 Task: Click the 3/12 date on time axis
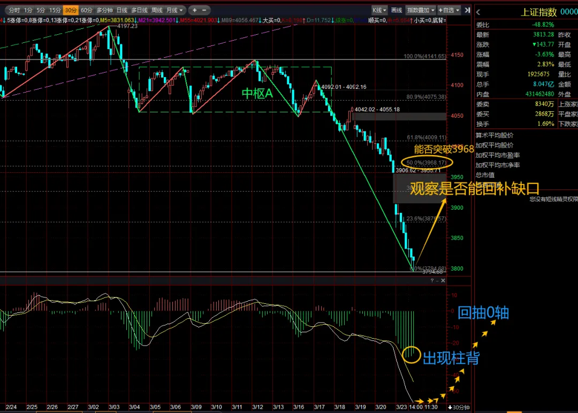pyautogui.click(x=257, y=407)
